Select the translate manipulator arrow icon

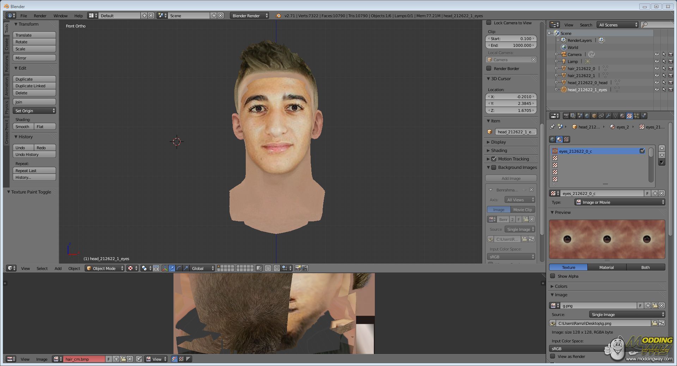172,269
